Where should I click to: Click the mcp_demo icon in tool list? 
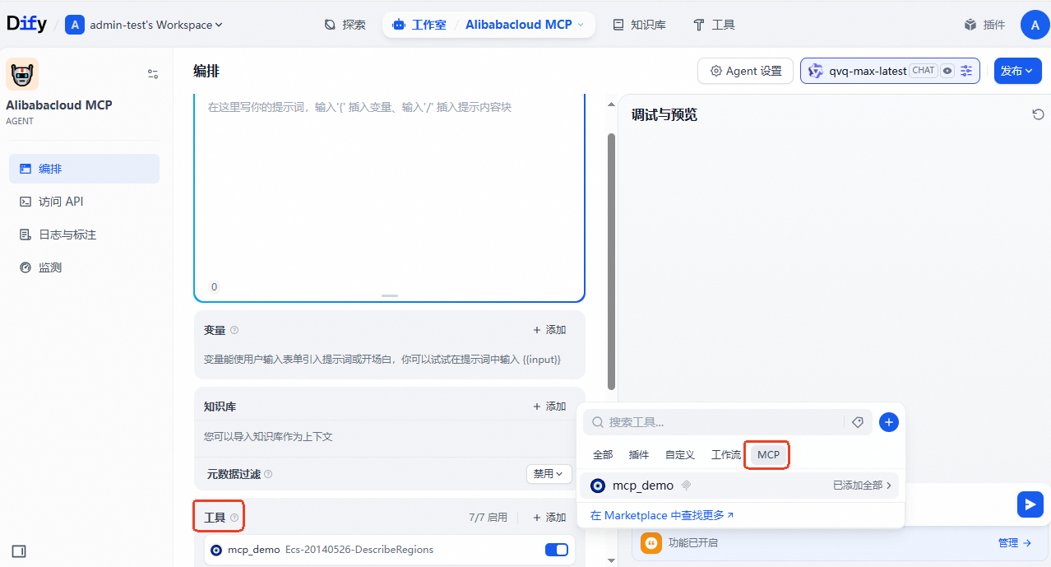pyautogui.click(x=216, y=550)
